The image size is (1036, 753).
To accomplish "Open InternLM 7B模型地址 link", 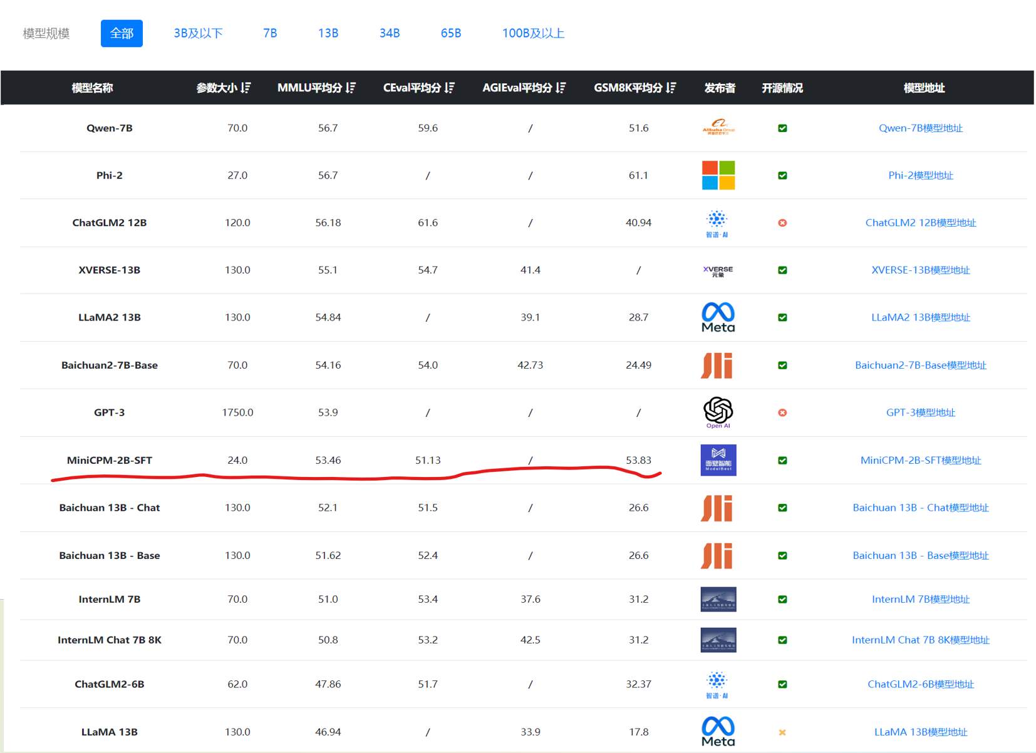I will pyautogui.click(x=920, y=599).
